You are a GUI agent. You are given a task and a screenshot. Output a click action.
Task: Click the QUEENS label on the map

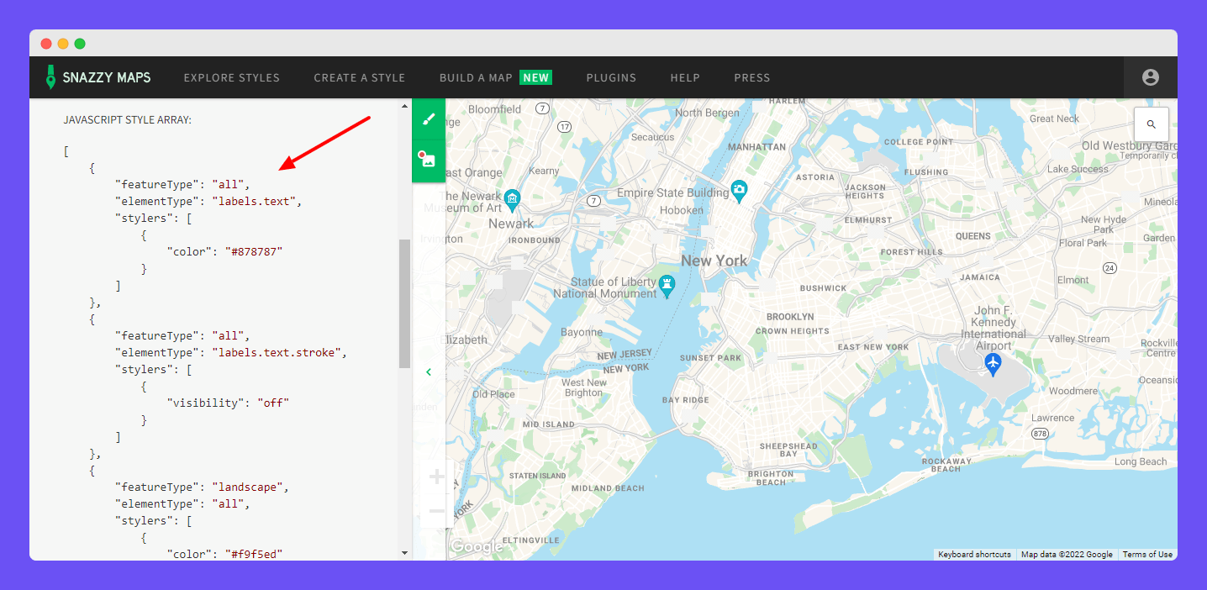click(973, 236)
